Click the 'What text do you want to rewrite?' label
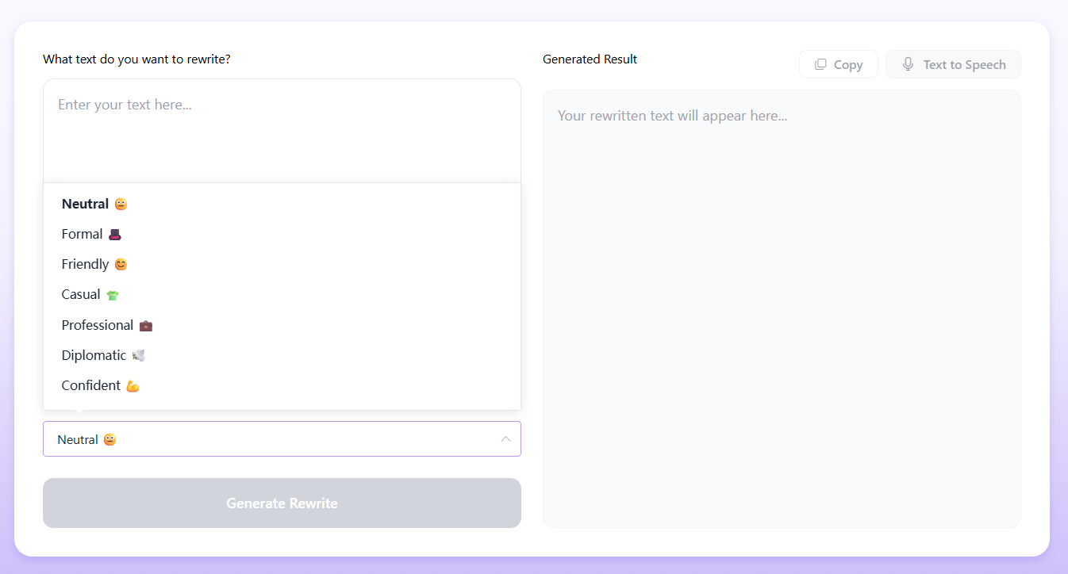1068x574 pixels. 136,59
